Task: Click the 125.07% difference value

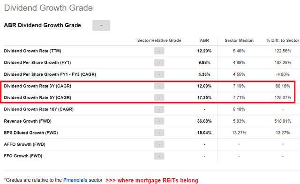Action: click(283, 98)
